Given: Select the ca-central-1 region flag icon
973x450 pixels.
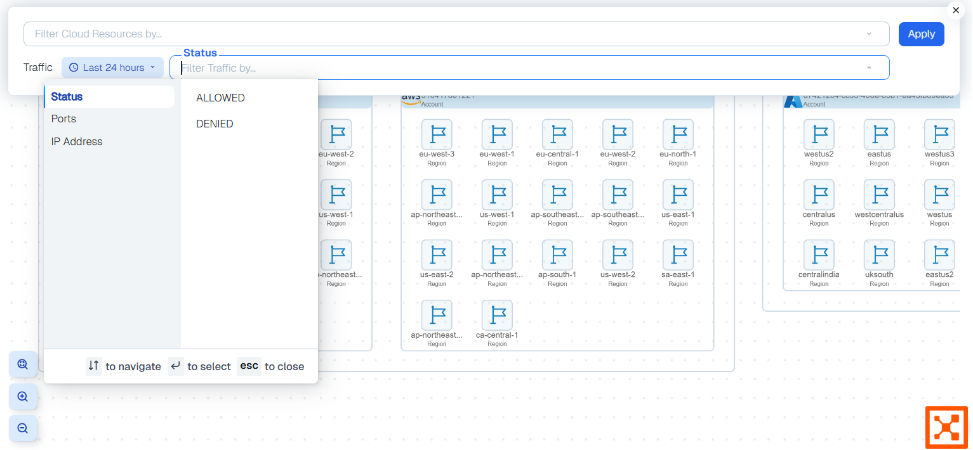Looking at the screenshot, I should [497, 315].
